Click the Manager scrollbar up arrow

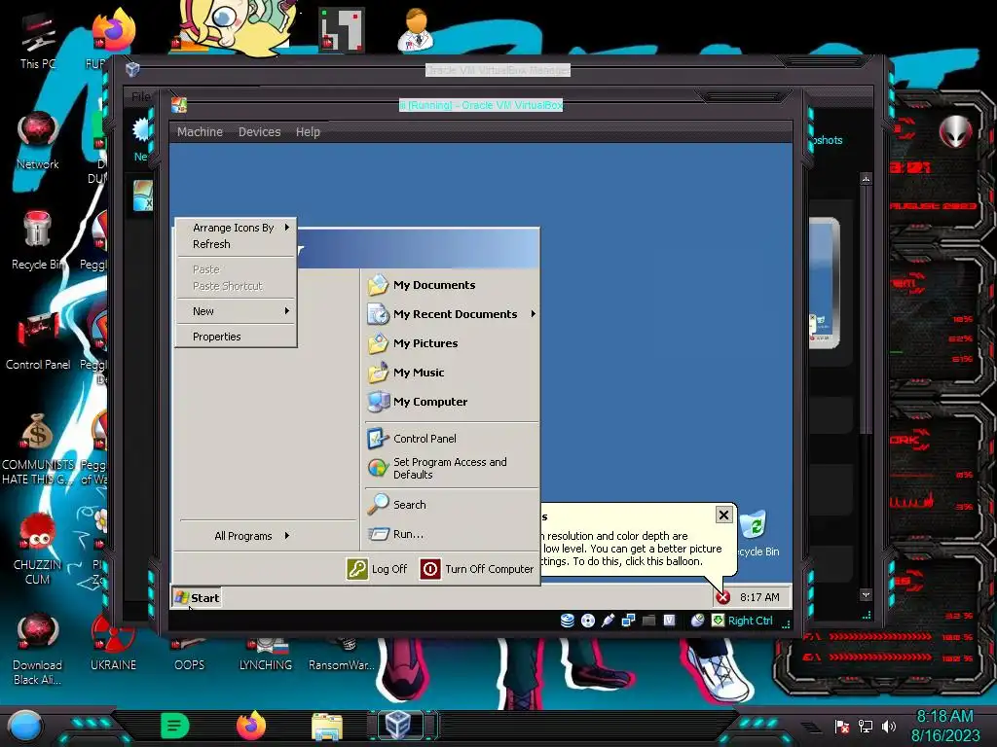[x=866, y=180]
